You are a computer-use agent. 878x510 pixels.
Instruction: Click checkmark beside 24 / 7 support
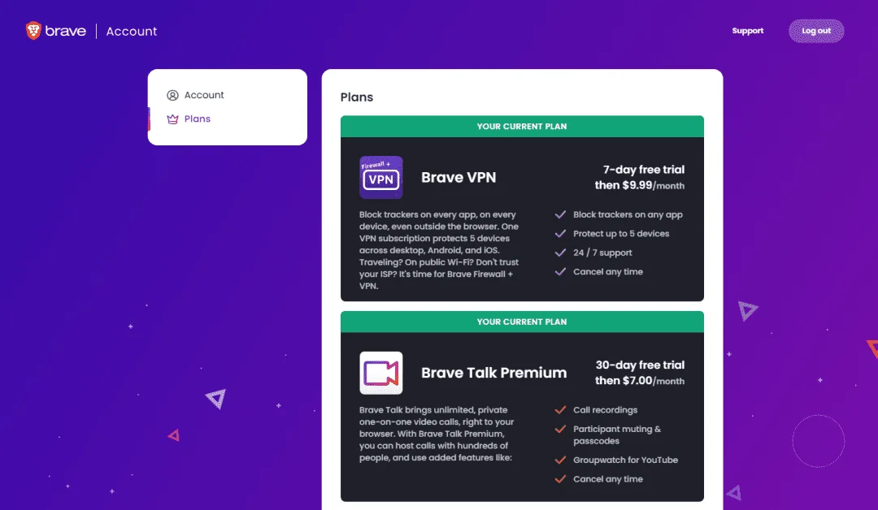560,253
